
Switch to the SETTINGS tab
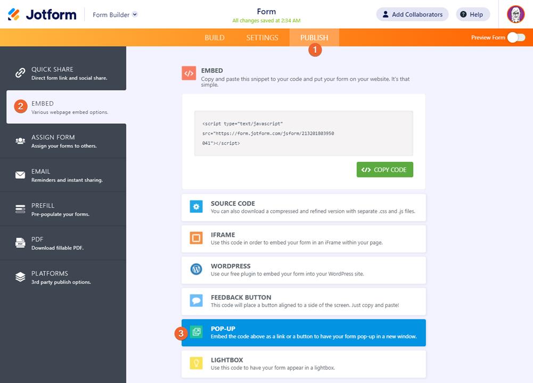262,38
